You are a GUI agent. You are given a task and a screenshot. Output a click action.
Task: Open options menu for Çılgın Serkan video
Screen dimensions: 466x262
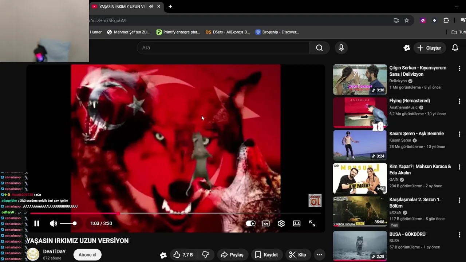[459, 68]
